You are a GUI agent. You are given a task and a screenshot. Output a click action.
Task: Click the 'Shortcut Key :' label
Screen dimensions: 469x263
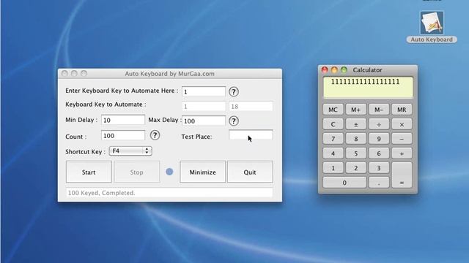pos(85,151)
